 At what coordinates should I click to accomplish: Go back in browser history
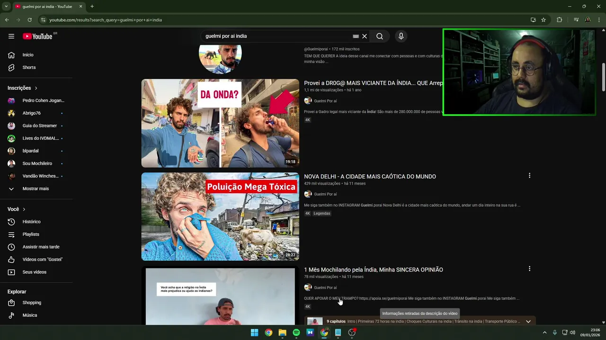point(7,20)
